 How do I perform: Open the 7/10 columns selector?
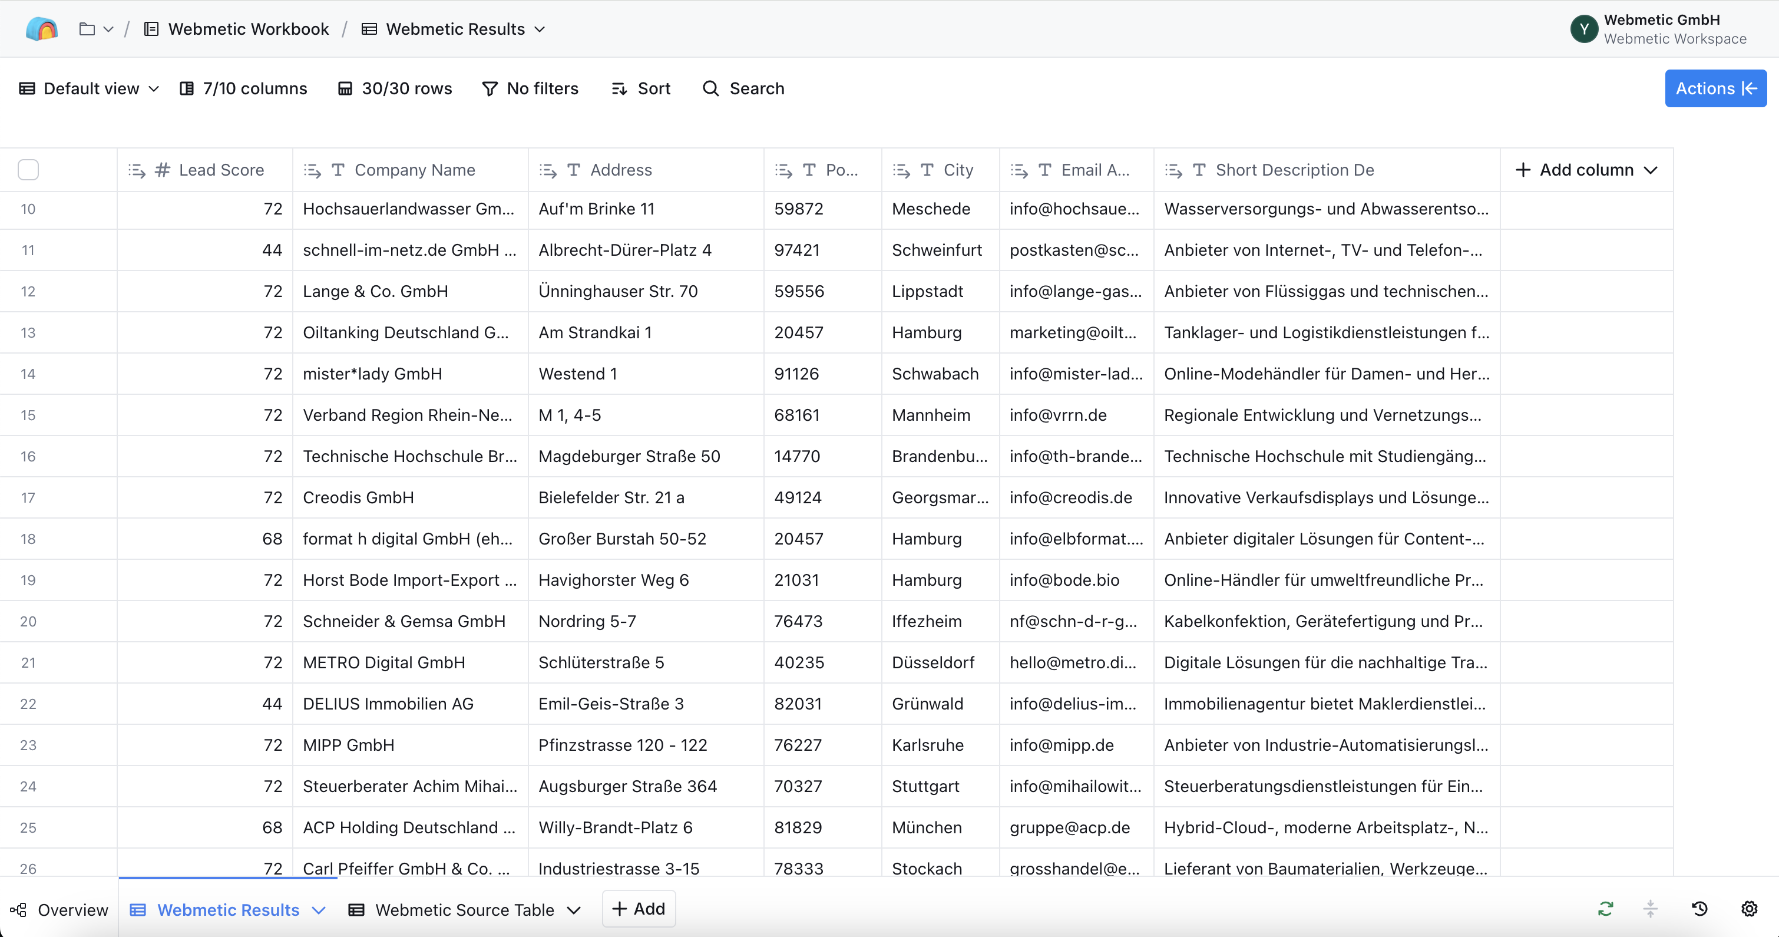(243, 88)
